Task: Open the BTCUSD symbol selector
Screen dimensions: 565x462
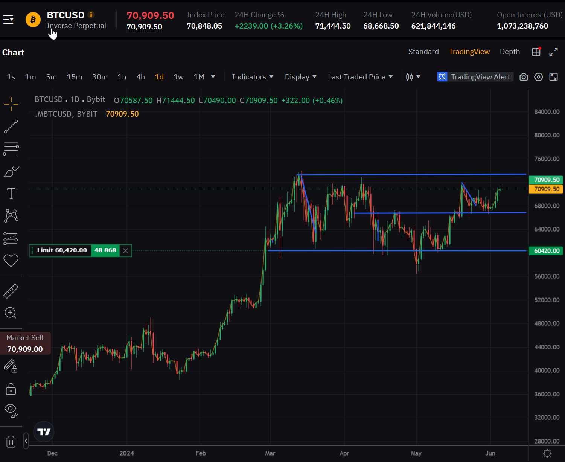Action: click(65, 15)
